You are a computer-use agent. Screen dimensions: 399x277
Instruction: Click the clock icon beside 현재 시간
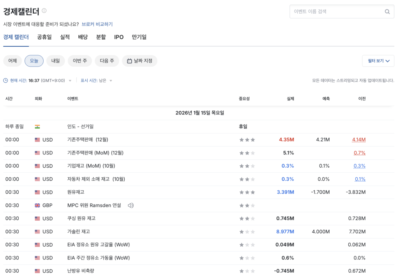5,81
